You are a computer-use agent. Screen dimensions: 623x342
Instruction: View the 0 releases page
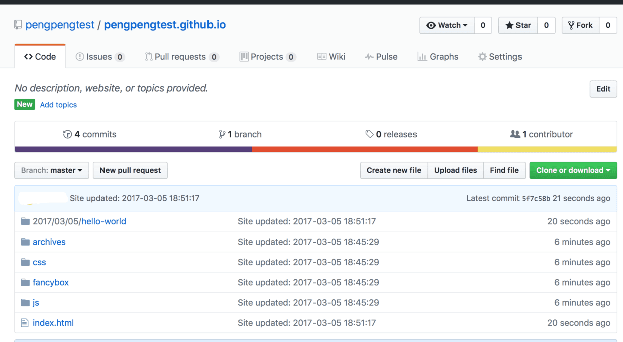[391, 134]
